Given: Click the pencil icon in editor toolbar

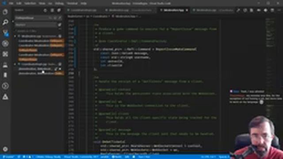Looking at the screenshot, I should pos(238,10).
